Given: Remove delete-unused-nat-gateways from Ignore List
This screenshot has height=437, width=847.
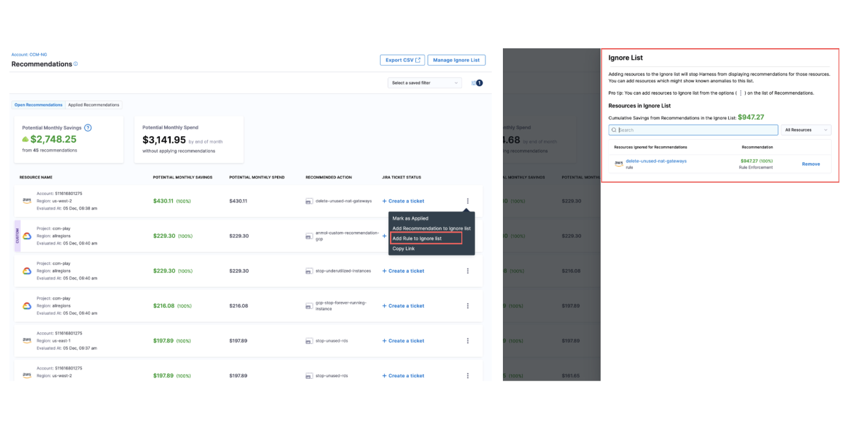Looking at the screenshot, I should pyautogui.click(x=811, y=164).
